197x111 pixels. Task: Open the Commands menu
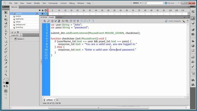53,3
